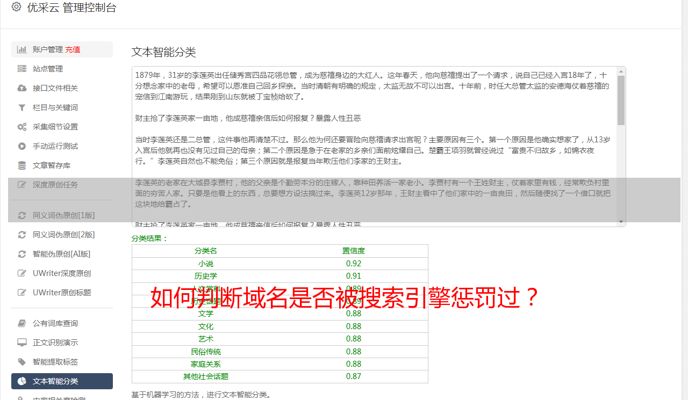The image size is (688, 400).
Task: Select the 文学 category cell
Action: click(x=206, y=314)
